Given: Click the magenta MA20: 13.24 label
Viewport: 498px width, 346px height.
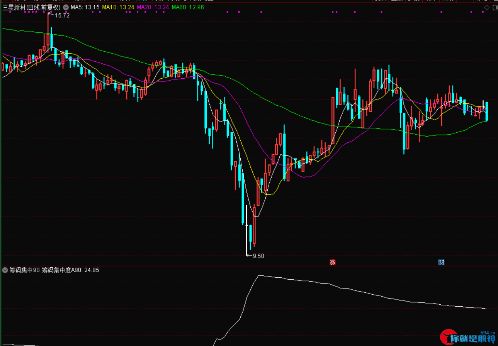Looking at the screenshot, I should (153, 7).
